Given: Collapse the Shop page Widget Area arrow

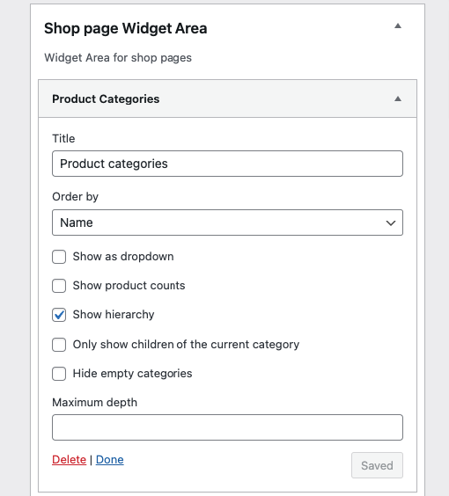Looking at the screenshot, I should (x=398, y=26).
